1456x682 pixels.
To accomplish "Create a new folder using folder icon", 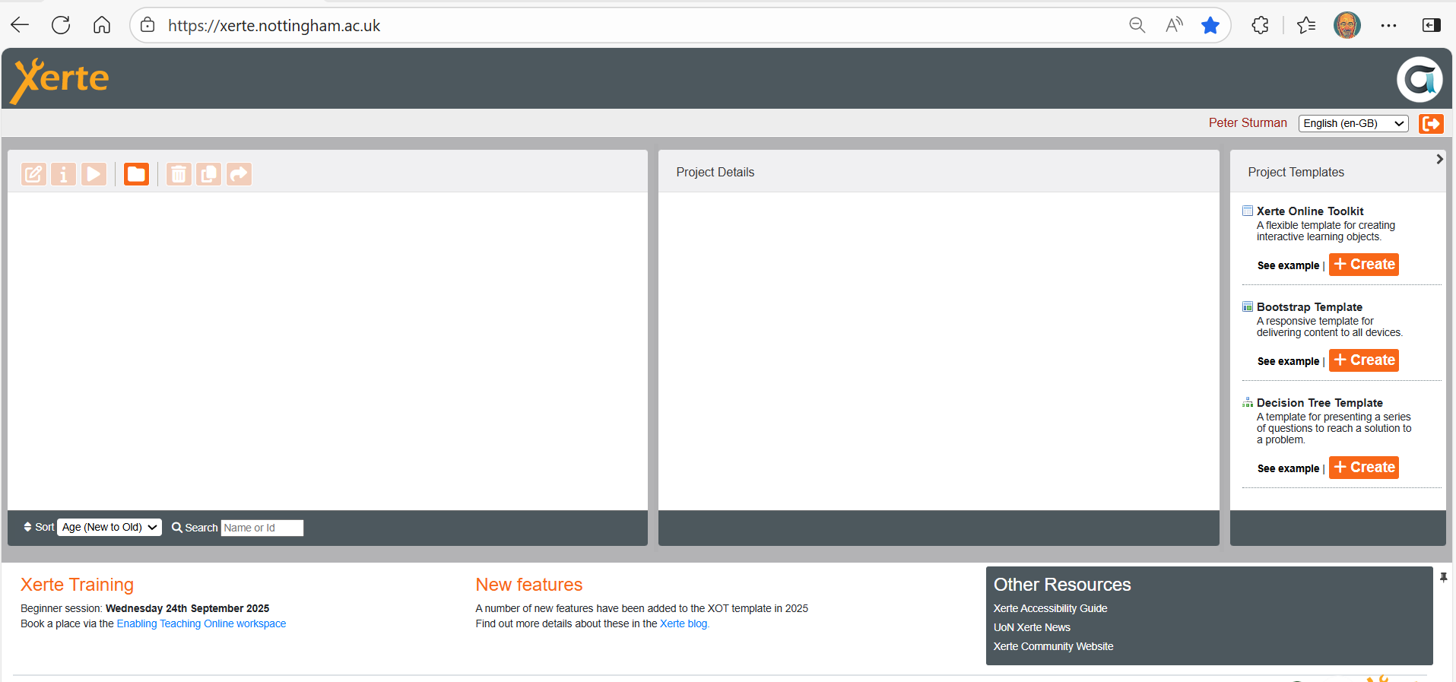I will [136, 174].
